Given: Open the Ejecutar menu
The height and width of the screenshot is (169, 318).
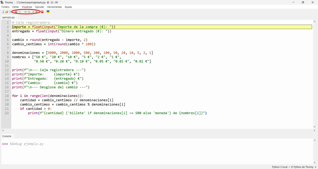Looking at the screenshot, I should [39, 7].
